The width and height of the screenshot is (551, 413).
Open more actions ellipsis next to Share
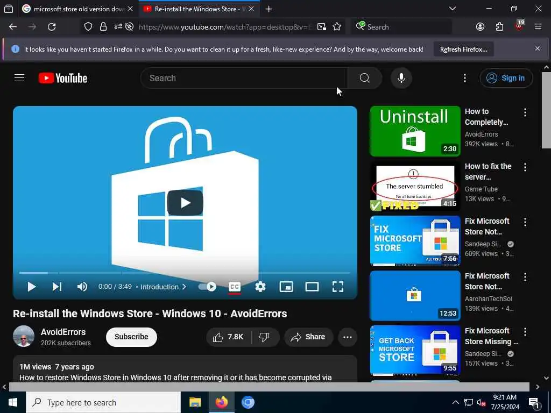[x=348, y=337]
